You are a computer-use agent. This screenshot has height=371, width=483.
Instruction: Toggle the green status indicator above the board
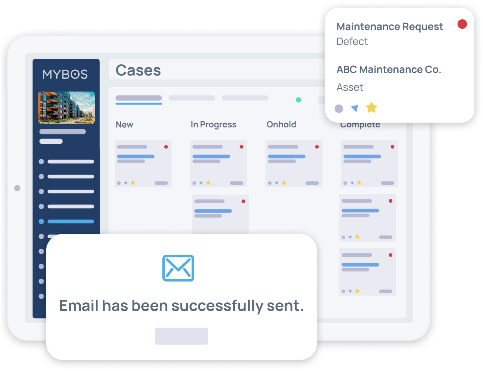point(298,100)
